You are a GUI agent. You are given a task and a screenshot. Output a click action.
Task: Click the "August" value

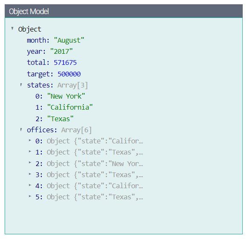click(69, 41)
